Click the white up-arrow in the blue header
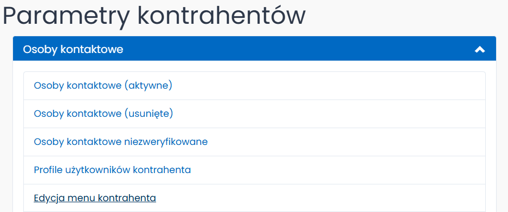The height and width of the screenshot is (212, 508). click(479, 49)
